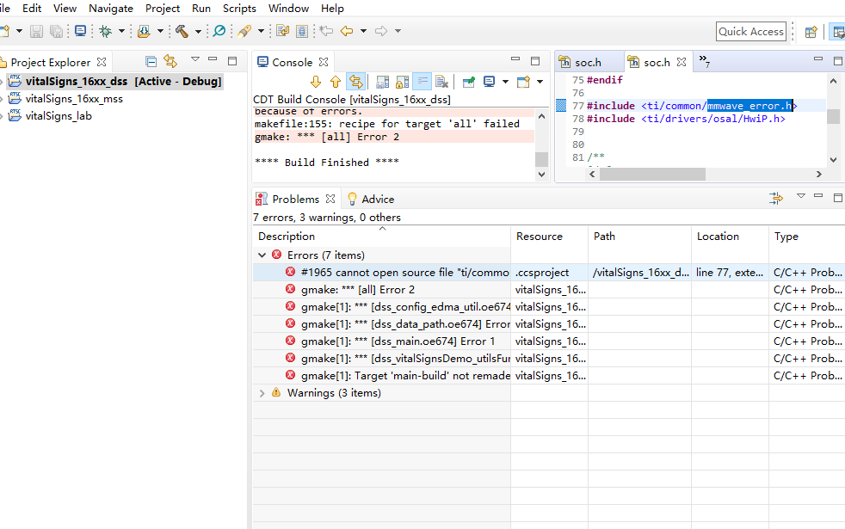Open the Scripts menu
The width and height of the screenshot is (845, 529).
click(x=239, y=9)
